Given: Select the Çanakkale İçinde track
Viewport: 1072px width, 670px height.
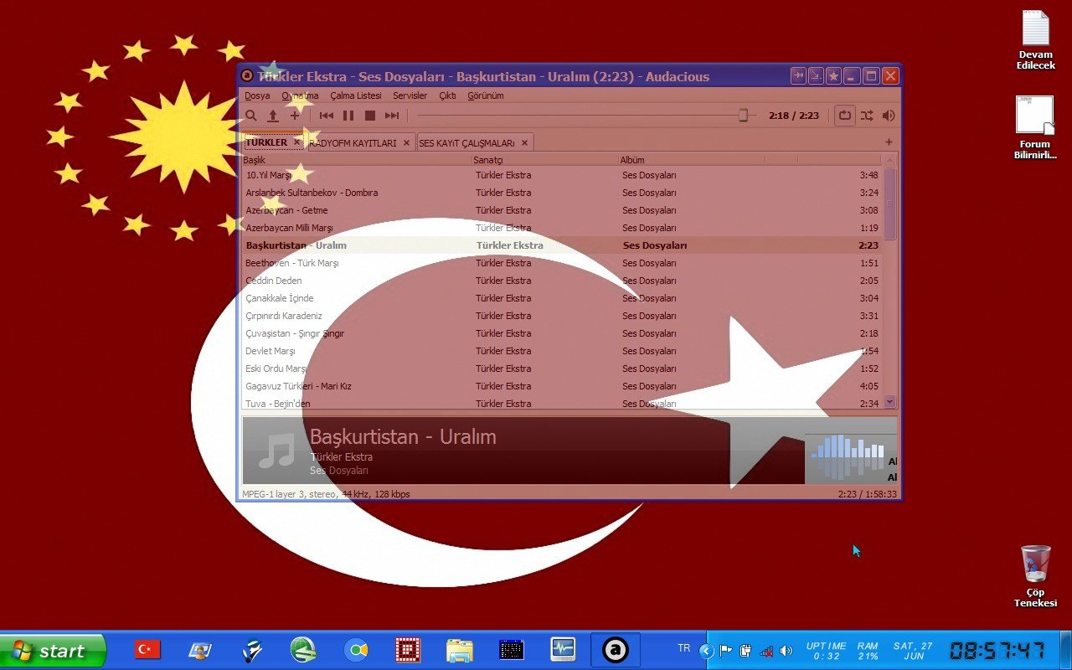Looking at the screenshot, I should pos(562,298).
